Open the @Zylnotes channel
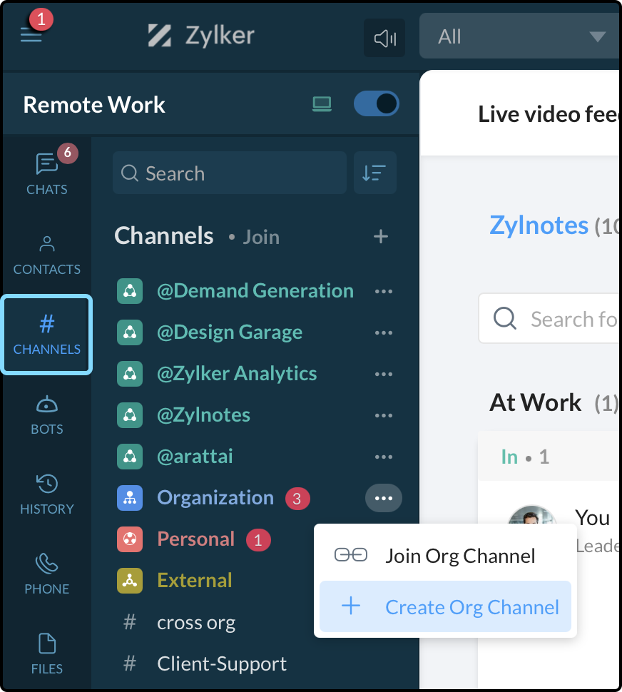The height and width of the screenshot is (692, 622). tap(203, 415)
